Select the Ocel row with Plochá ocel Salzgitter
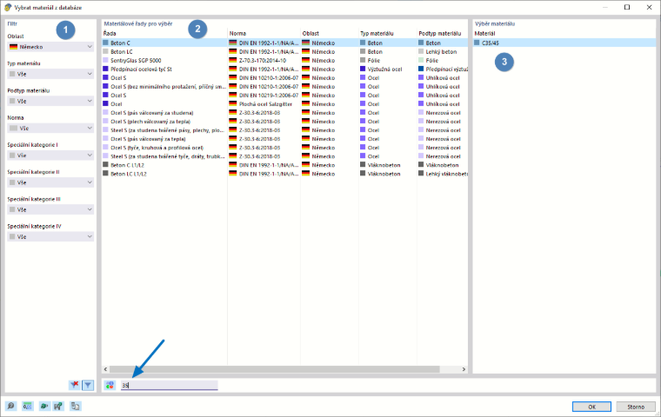Image resolution: width=661 pixels, height=417 pixels. pyautogui.click(x=285, y=104)
